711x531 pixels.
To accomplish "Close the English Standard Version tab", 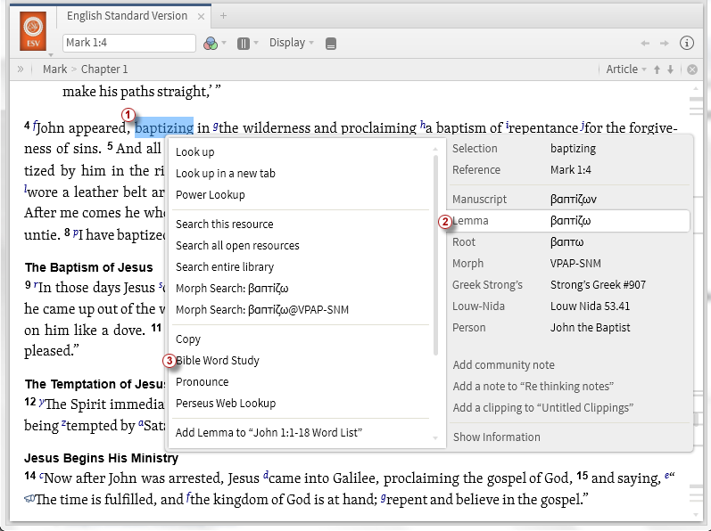I will click(201, 16).
